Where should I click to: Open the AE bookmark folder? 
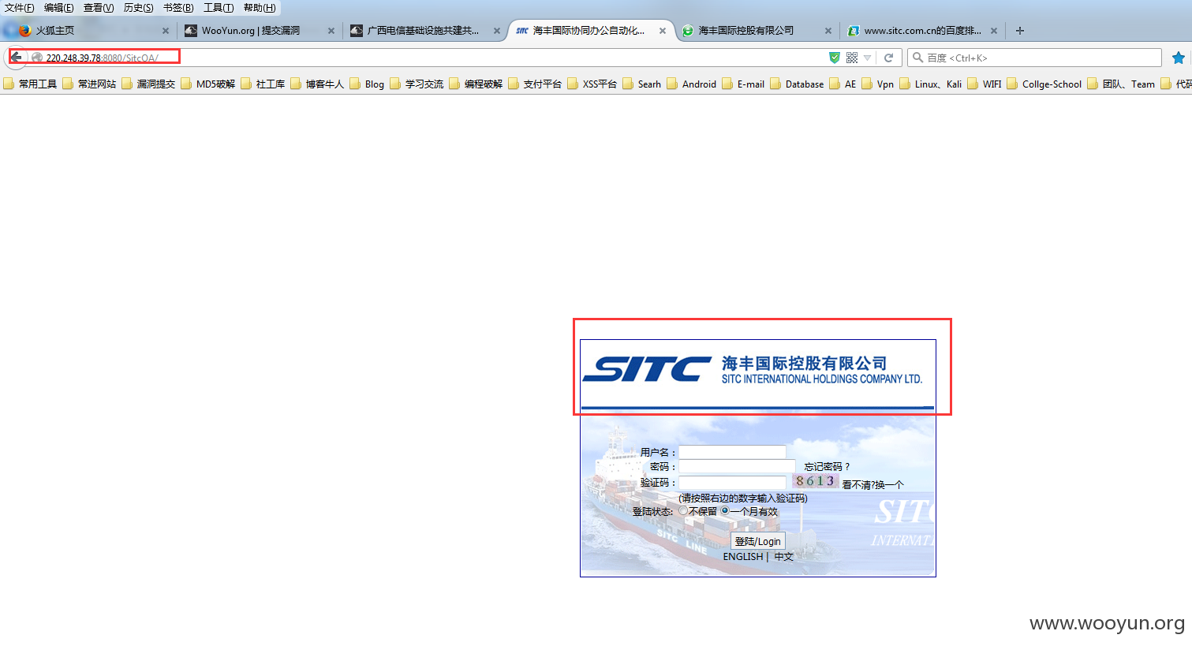click(843, 84)
